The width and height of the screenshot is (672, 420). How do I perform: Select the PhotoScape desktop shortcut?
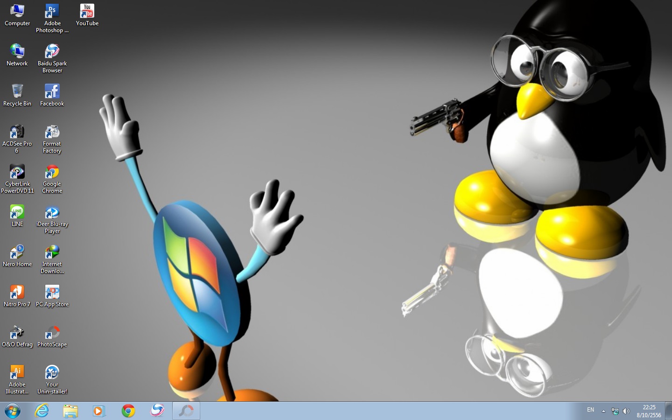tap(52, 336)
